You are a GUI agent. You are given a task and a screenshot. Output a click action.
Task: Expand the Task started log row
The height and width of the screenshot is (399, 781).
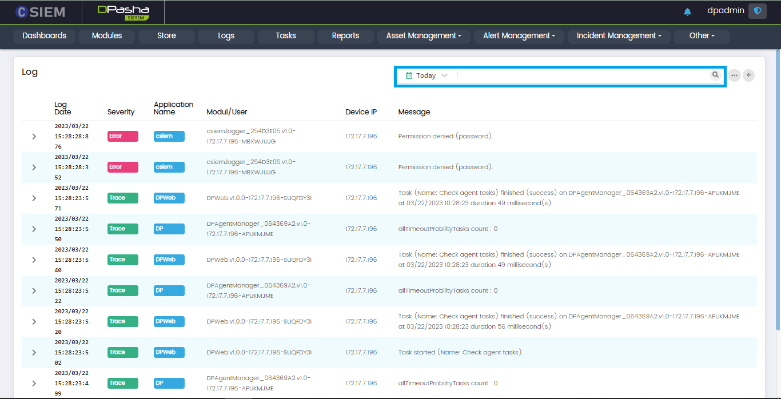point(34,353)
